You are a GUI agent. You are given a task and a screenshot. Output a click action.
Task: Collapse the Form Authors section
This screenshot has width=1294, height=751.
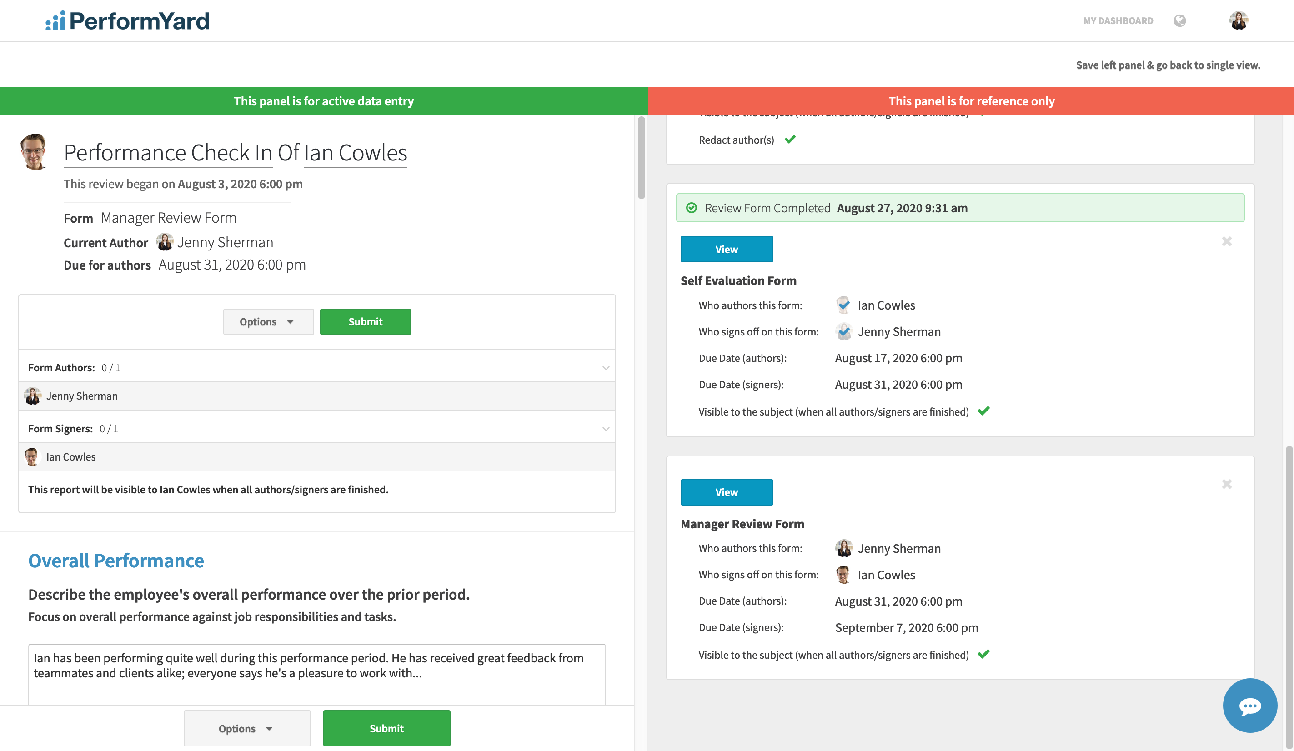[x=606, y=367]
